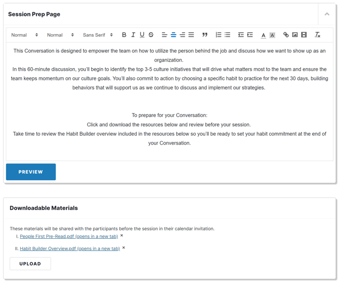Justify the text alignment
Viewport: 341px width, 283px height.
point(191,35)
